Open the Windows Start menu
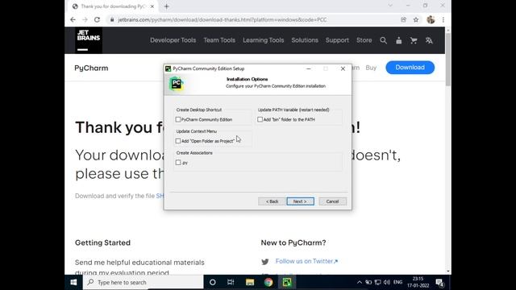Screen dimensions: 516x290 click(73, 282)
